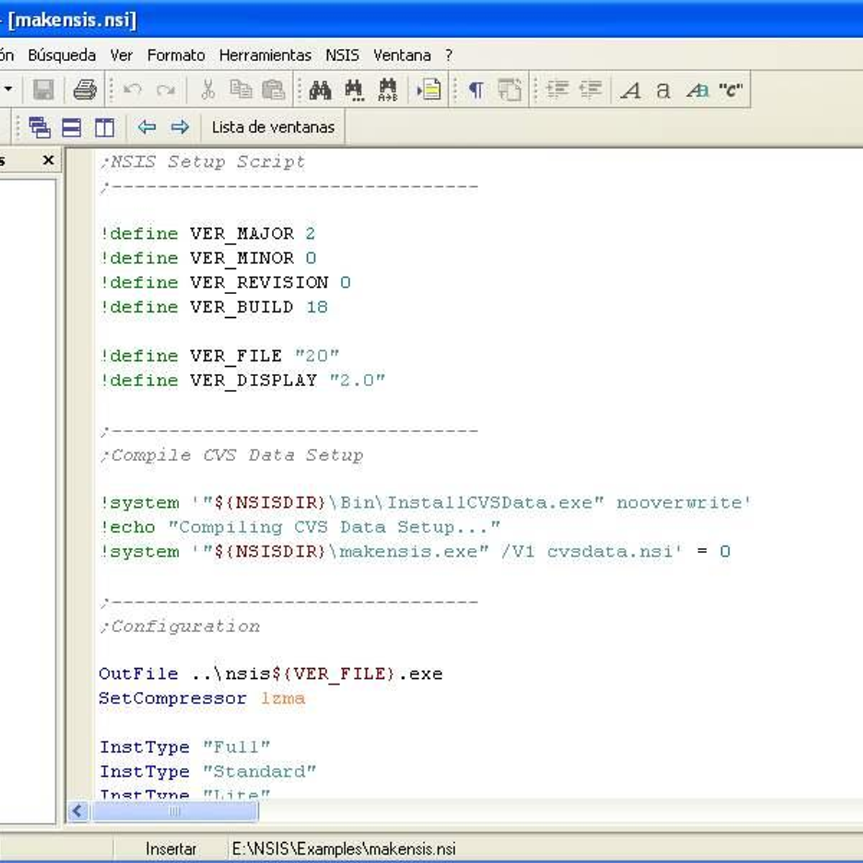
Task: Click horizontal scrollbar left arrow
Action: (x=78, y=811)
